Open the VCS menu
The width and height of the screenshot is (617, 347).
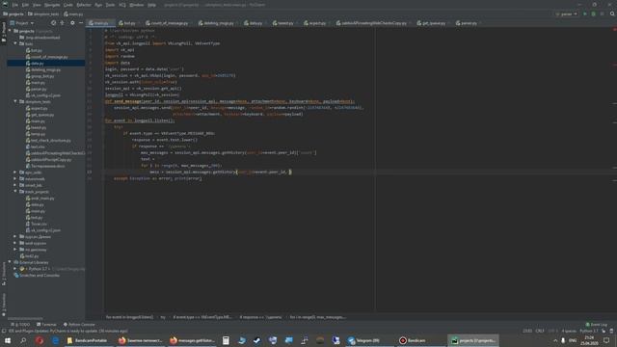(x=122, y=5)
